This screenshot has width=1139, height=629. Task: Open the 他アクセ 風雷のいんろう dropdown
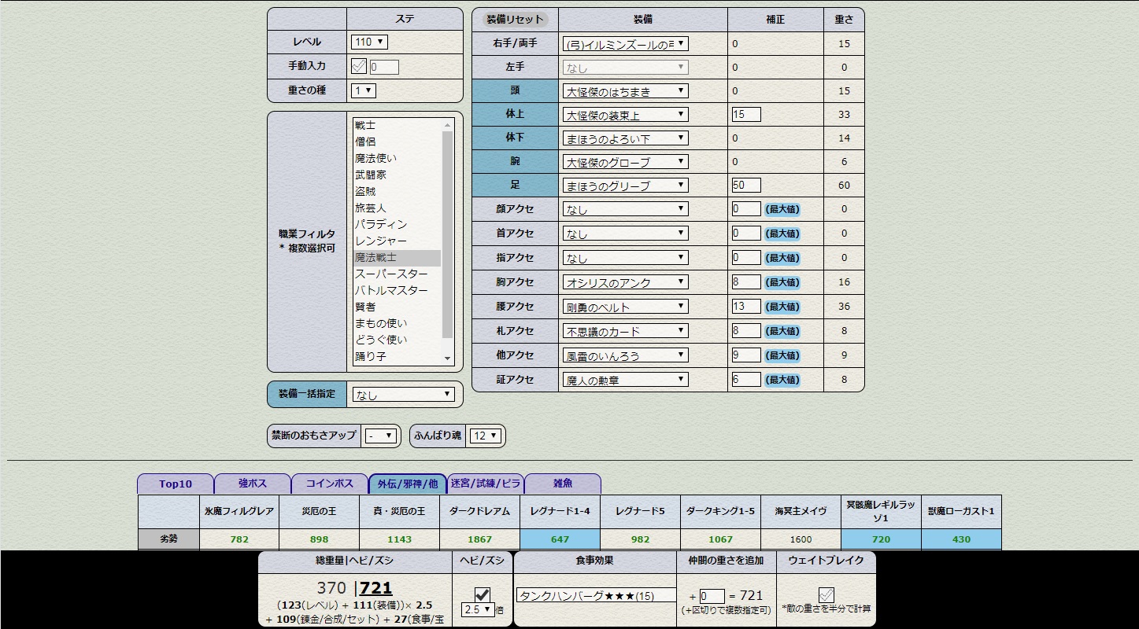coord(625,355)
